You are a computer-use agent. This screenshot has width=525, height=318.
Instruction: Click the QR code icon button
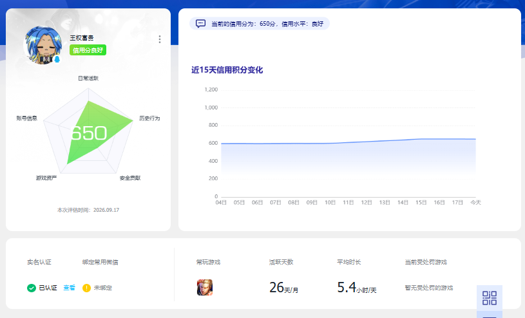[490, 298]
